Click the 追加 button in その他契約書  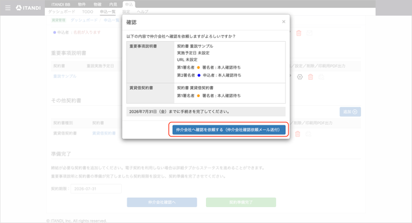point(351,112)
